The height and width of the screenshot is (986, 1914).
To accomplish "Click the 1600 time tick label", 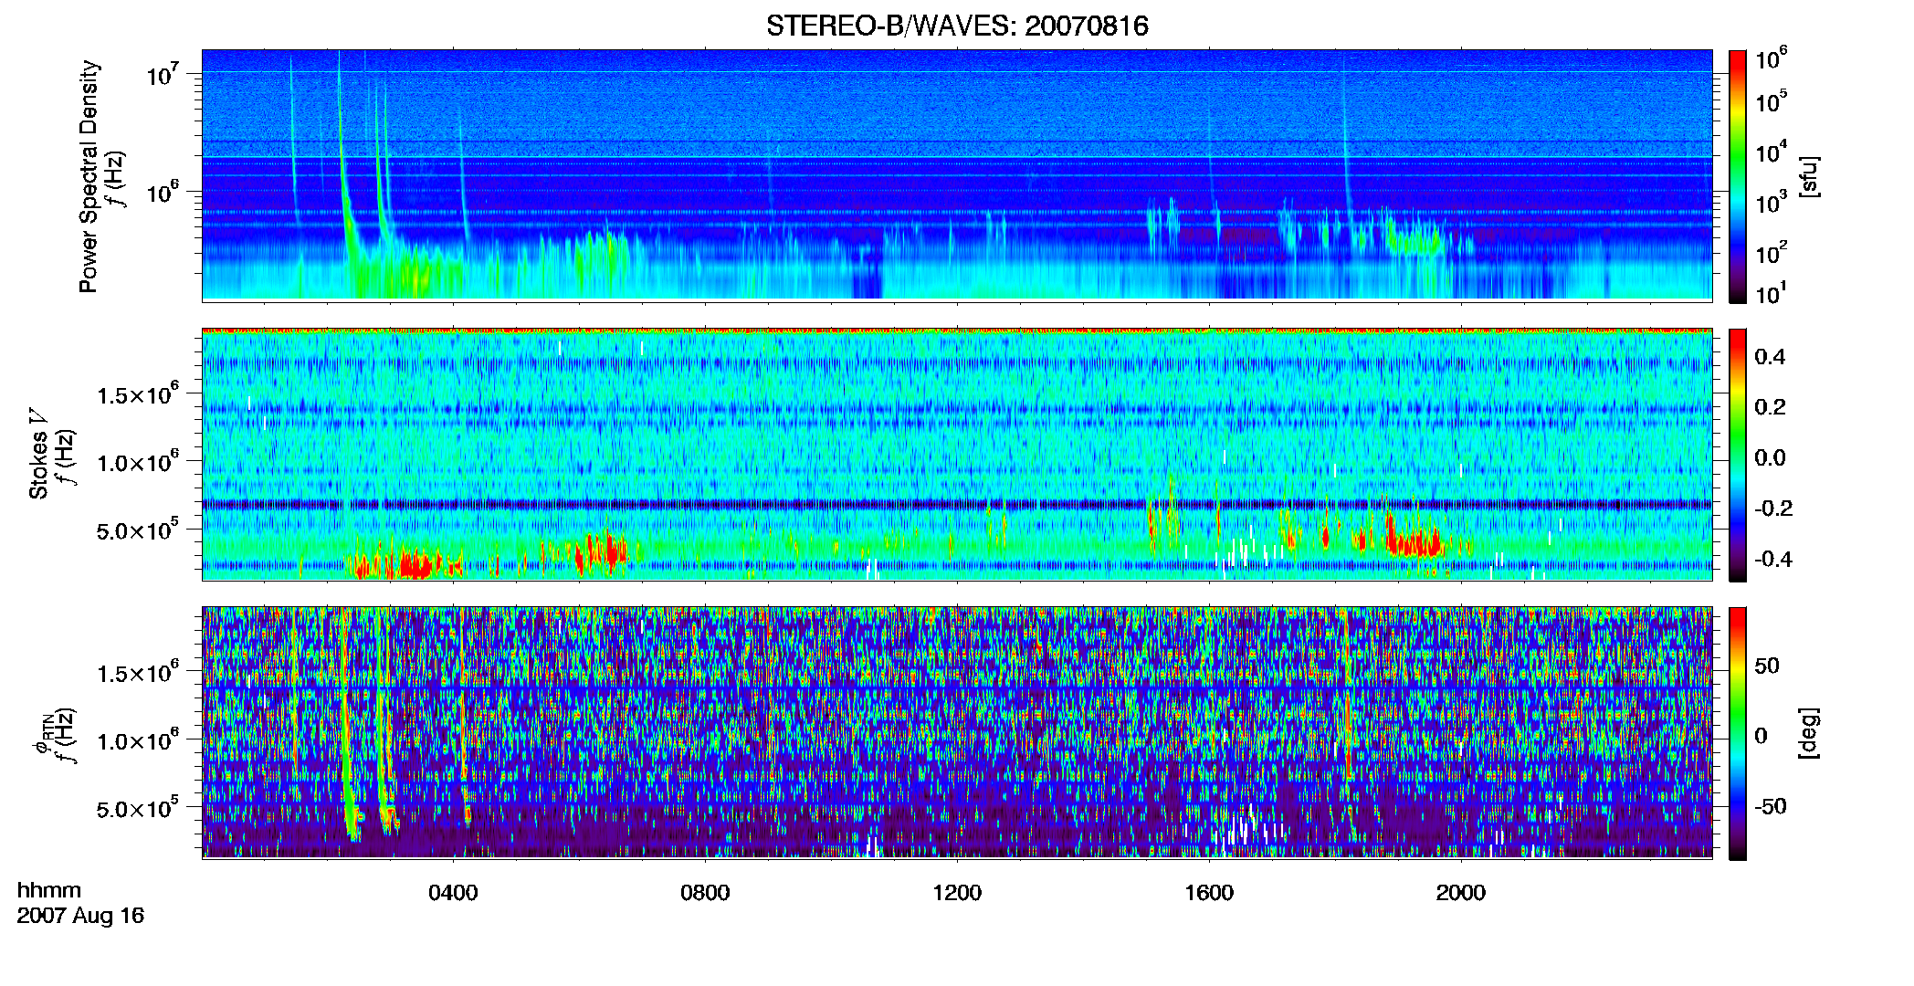I will pyautogui.click(x=1209, y=893).
